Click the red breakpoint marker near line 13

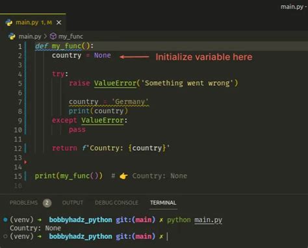point(25,162)
